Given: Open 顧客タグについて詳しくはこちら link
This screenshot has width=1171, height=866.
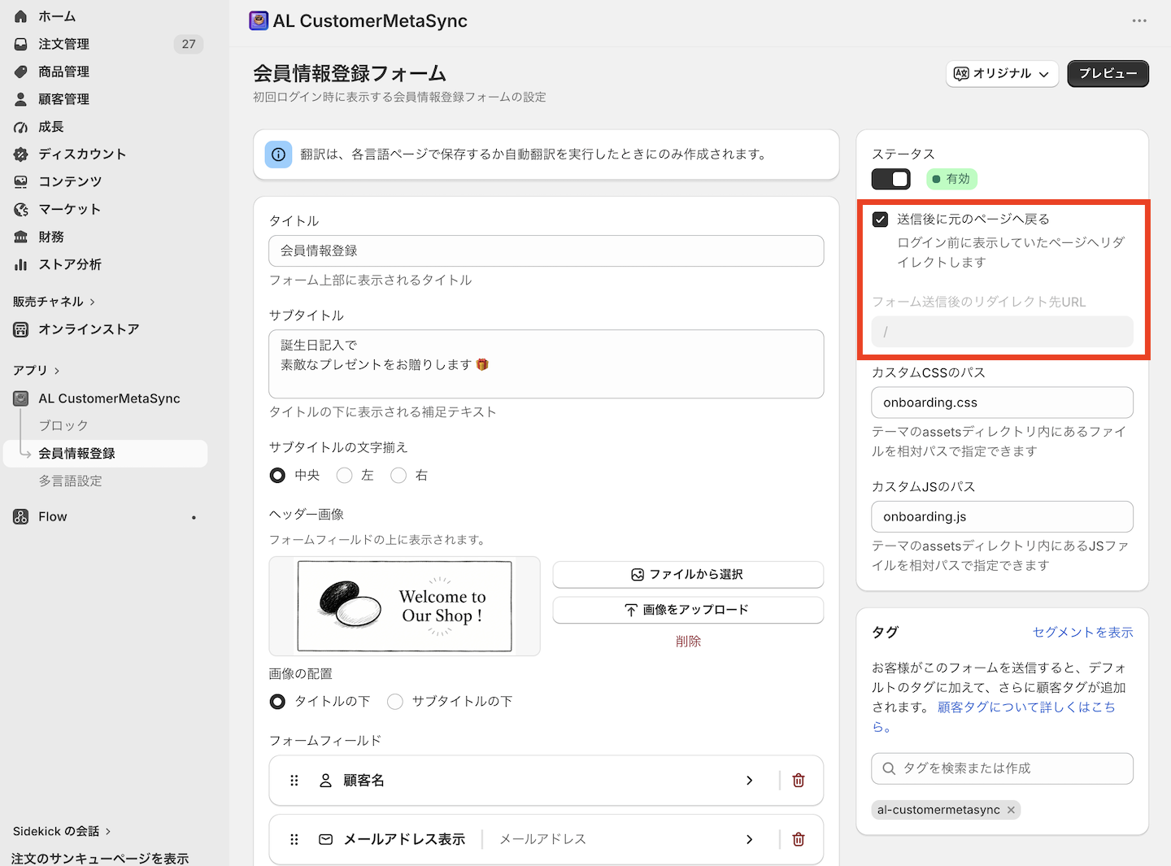Looking at the screenshot, I should (x=1025, y=707).
